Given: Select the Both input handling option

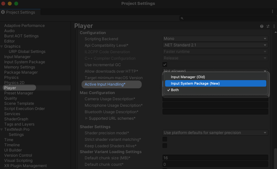Looking at the screenshot, I should [x=215, y=90].
